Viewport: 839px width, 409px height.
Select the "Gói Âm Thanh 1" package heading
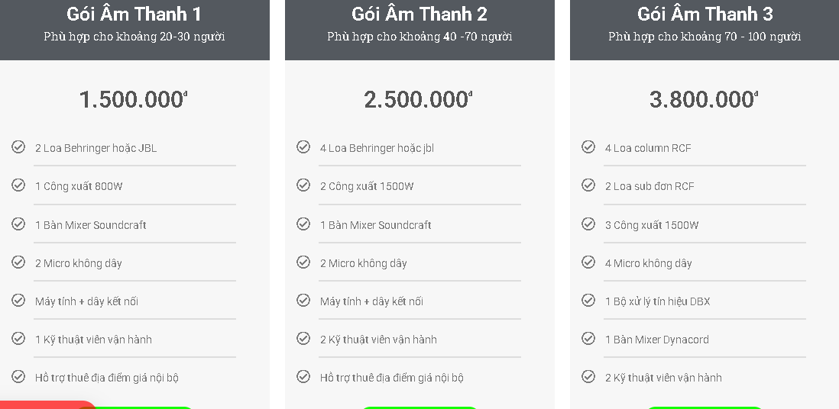point(134,14)
